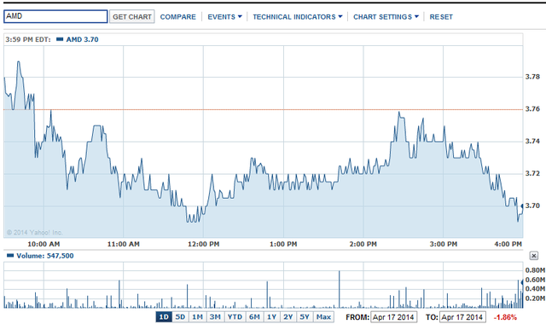Viewport: 546px width, 324px height.
Task: Click the blue AMD legend color marker
Action: click(60, 39)
